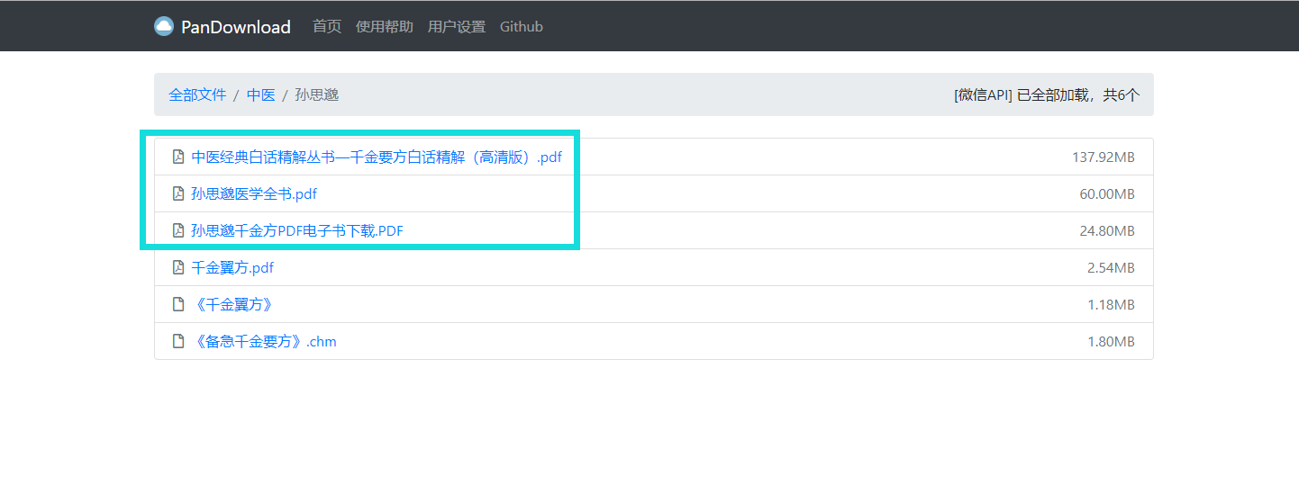Click the PanDownload brand title
This screenshot has width=1299, height=503.
click(236, 27)
